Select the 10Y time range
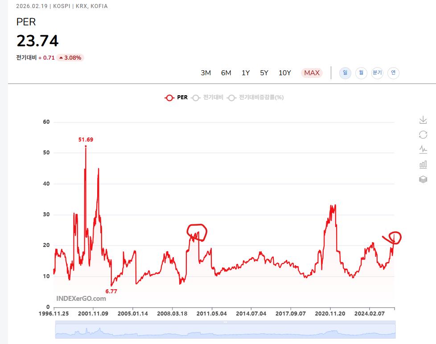 pyautogui.click(x=285, y=73)
